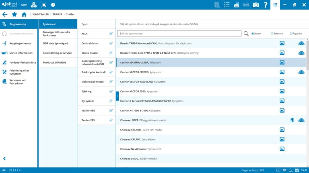Open Kopplingsschemor in the sidebar

click(19, 43)
